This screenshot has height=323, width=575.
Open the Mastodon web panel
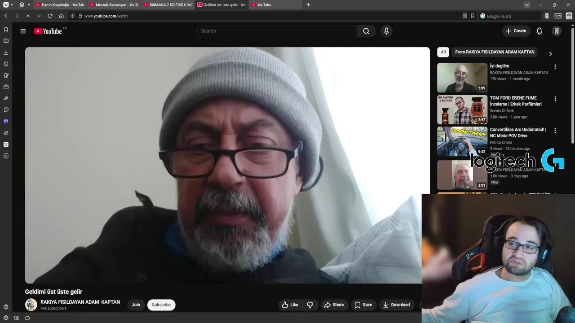click(6, 121)
